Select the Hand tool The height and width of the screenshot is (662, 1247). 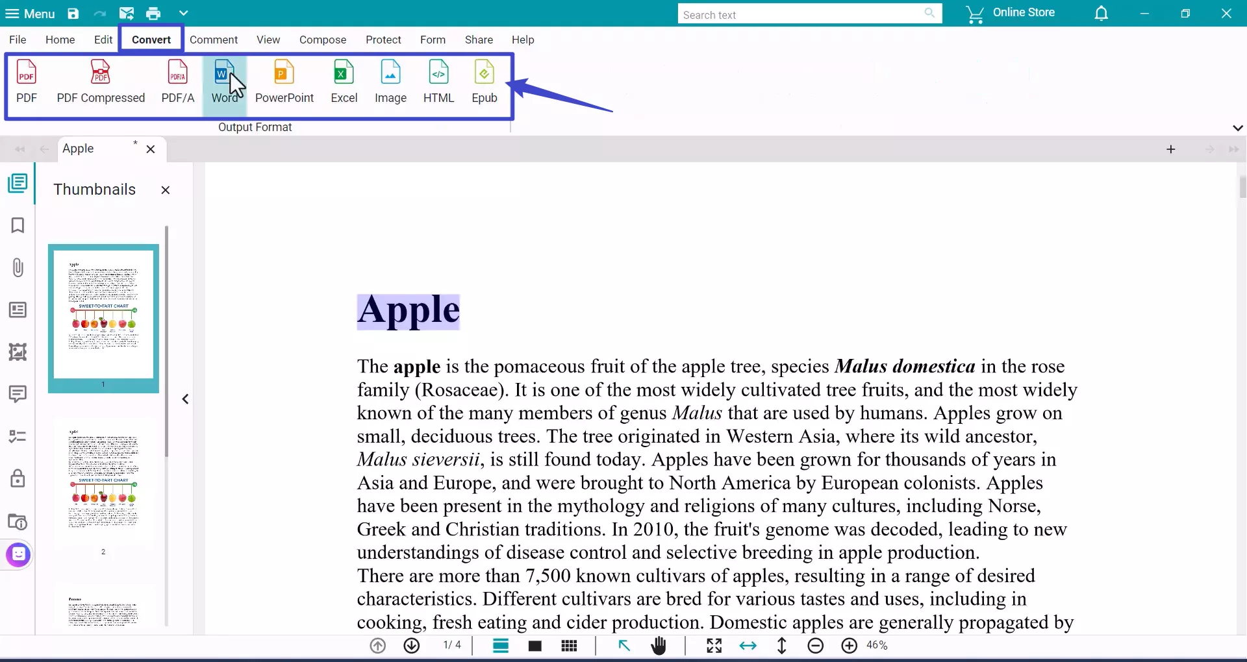point(659,645)
